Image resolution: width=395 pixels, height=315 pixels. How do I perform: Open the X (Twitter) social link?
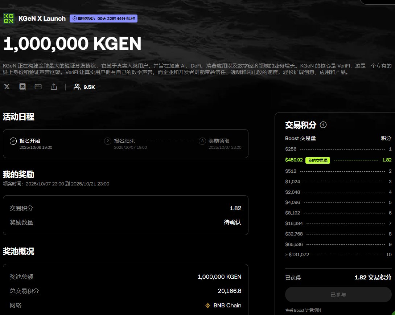(7, 87)
